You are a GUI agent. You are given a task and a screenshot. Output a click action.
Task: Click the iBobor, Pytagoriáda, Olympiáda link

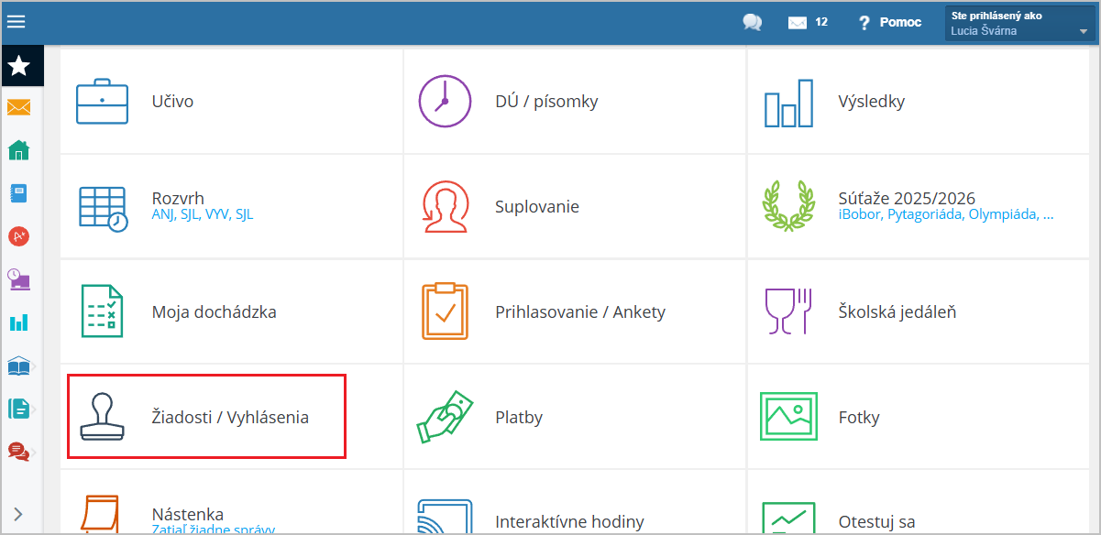[x=945, y=215]
